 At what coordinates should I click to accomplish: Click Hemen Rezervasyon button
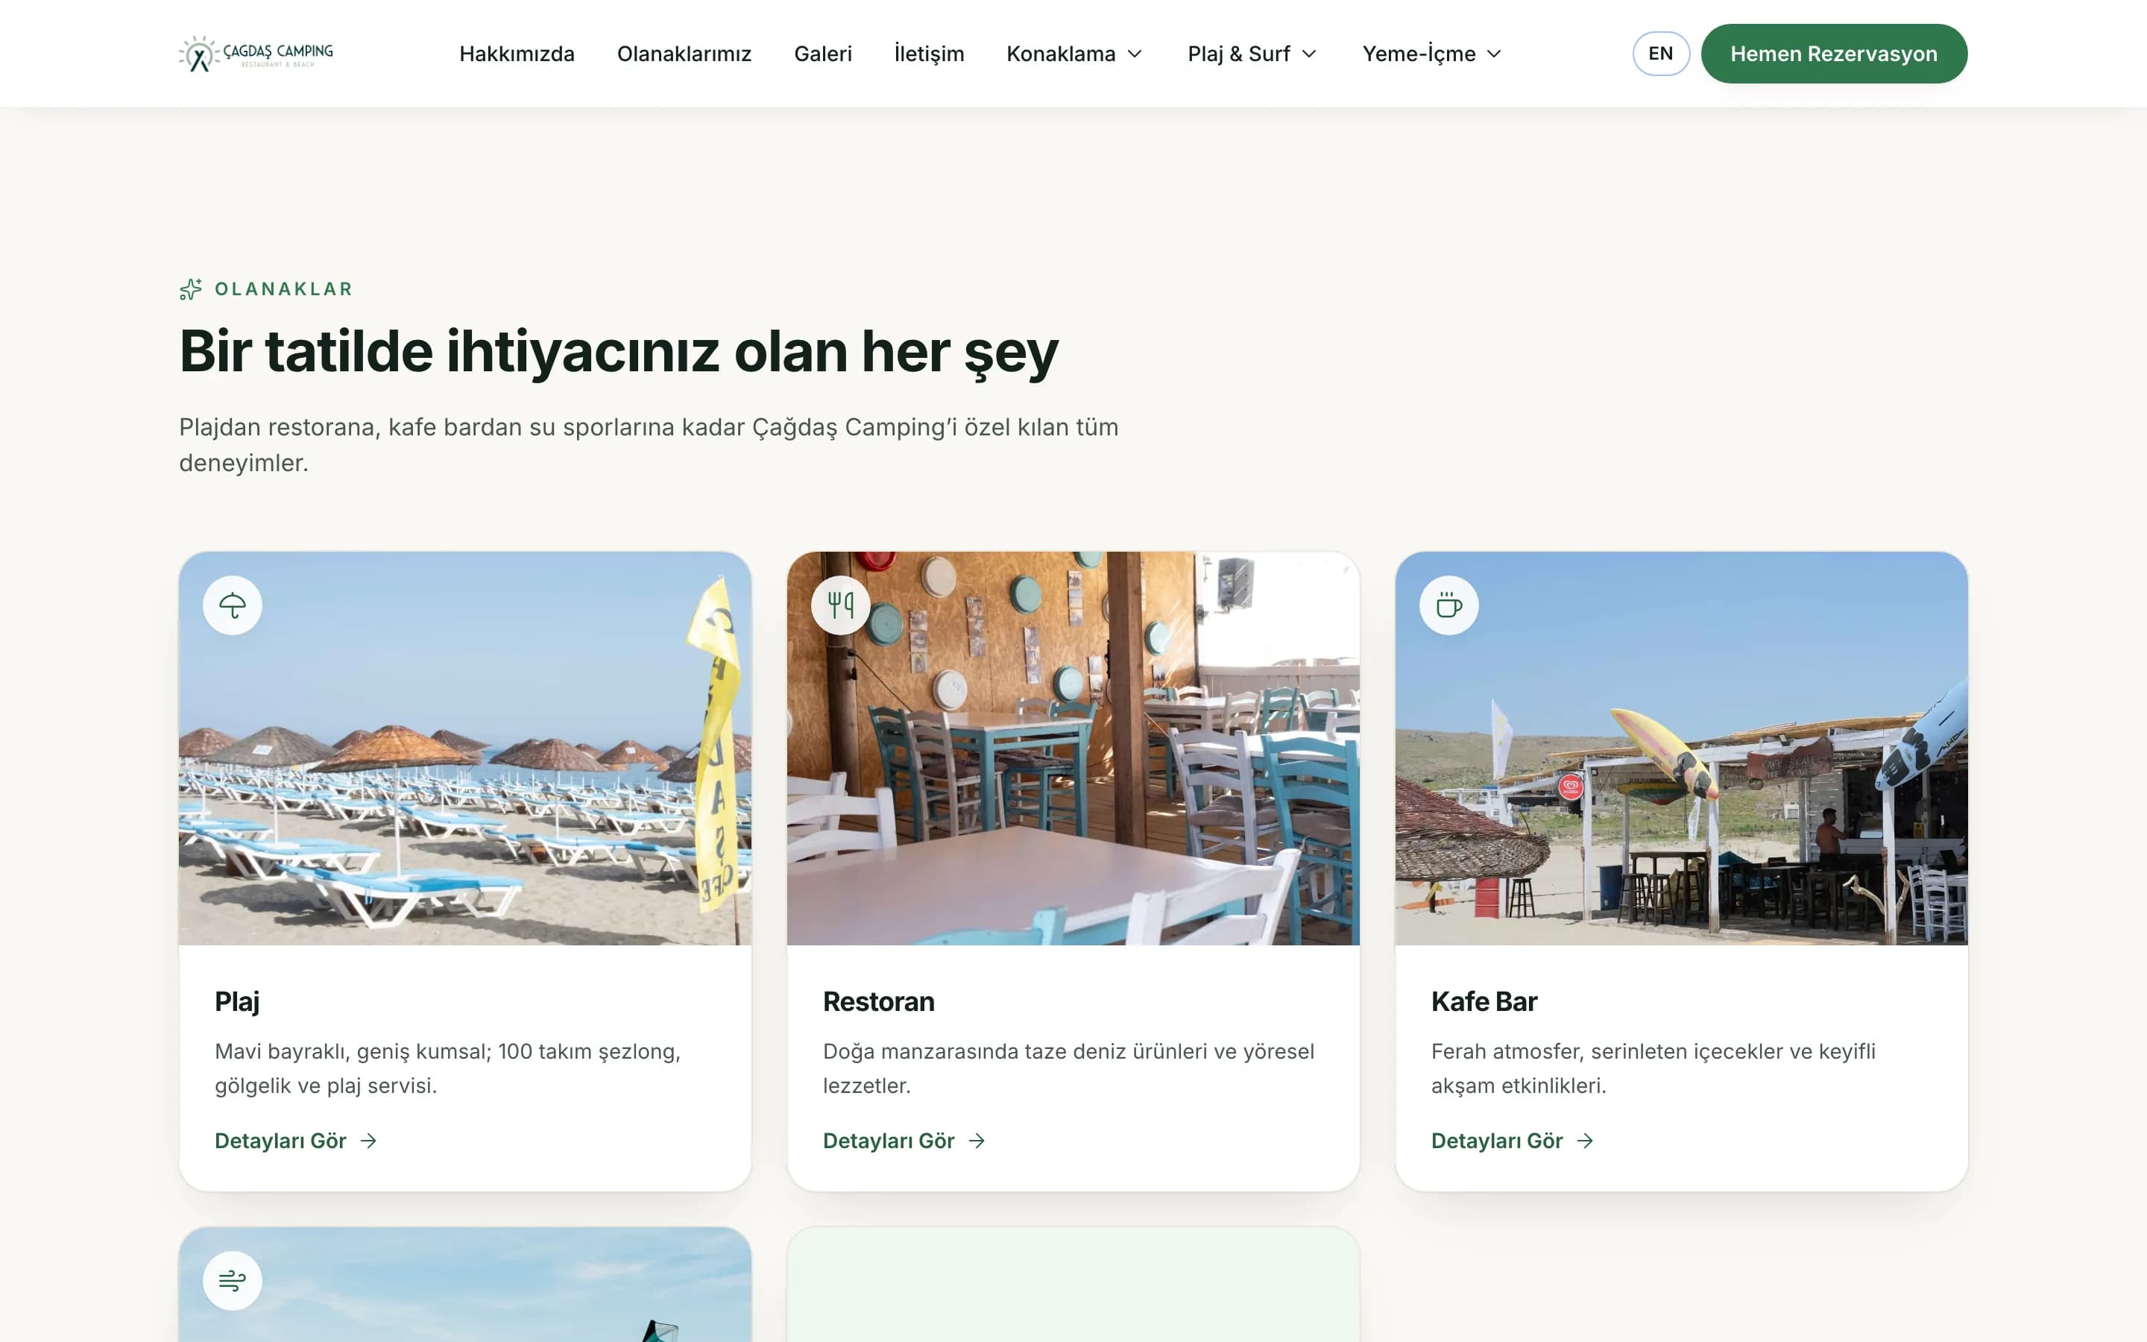pyautogui.click(x=1834, y=53)
